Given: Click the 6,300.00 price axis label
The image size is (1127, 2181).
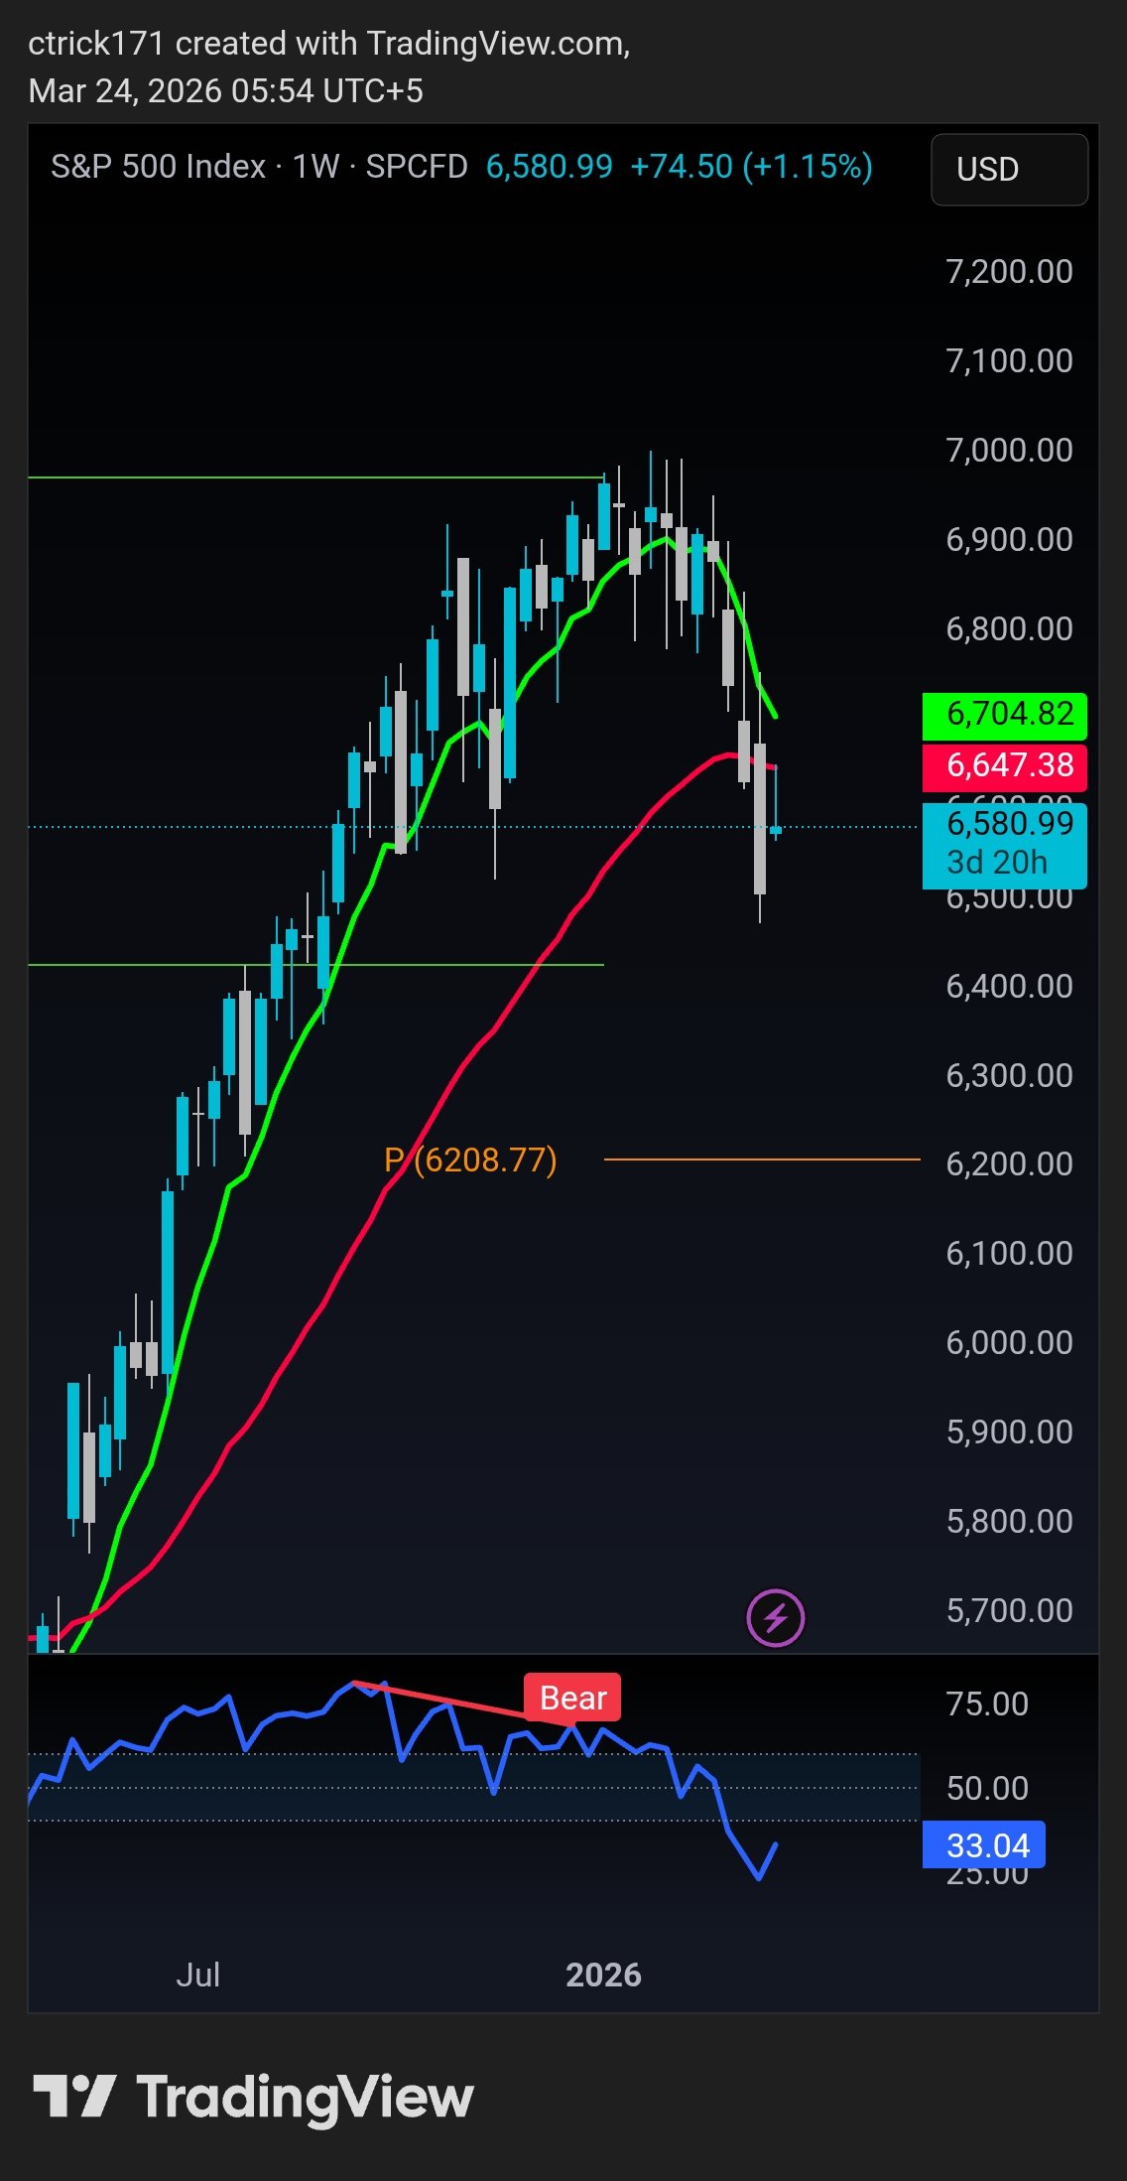Looking at the screenshot, I should 1010,1076.
